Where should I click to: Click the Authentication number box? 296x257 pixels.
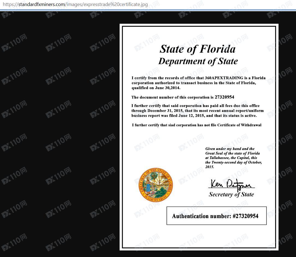click(216, 216)
